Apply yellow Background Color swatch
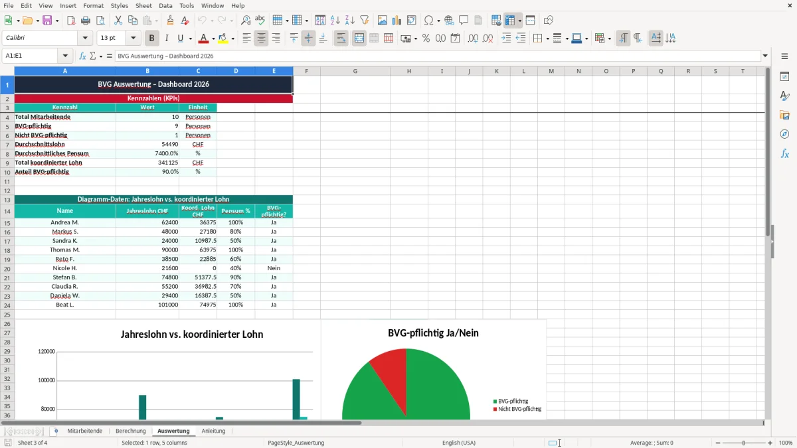Viewport: 797px width, 448px height. (x=222, y=38)
